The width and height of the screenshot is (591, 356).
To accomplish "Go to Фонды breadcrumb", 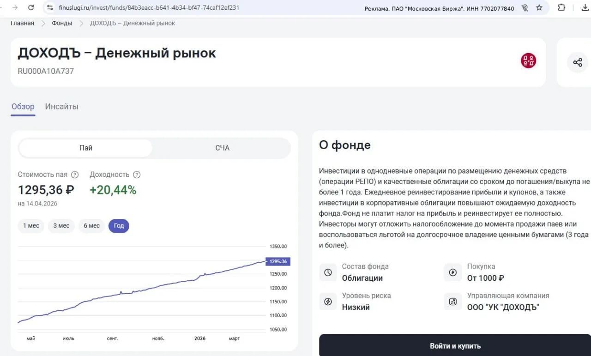I will [x=62, y=23].
